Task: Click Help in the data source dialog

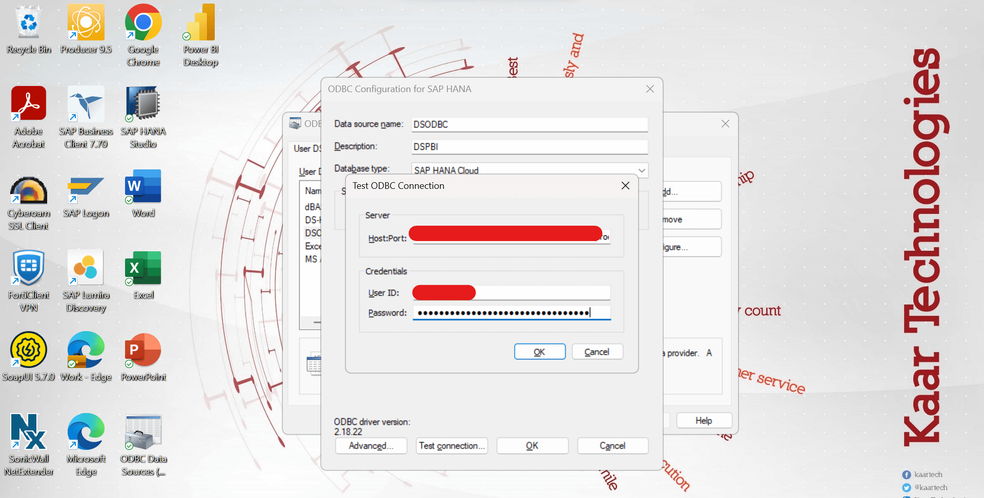Action: coord(704,420)
